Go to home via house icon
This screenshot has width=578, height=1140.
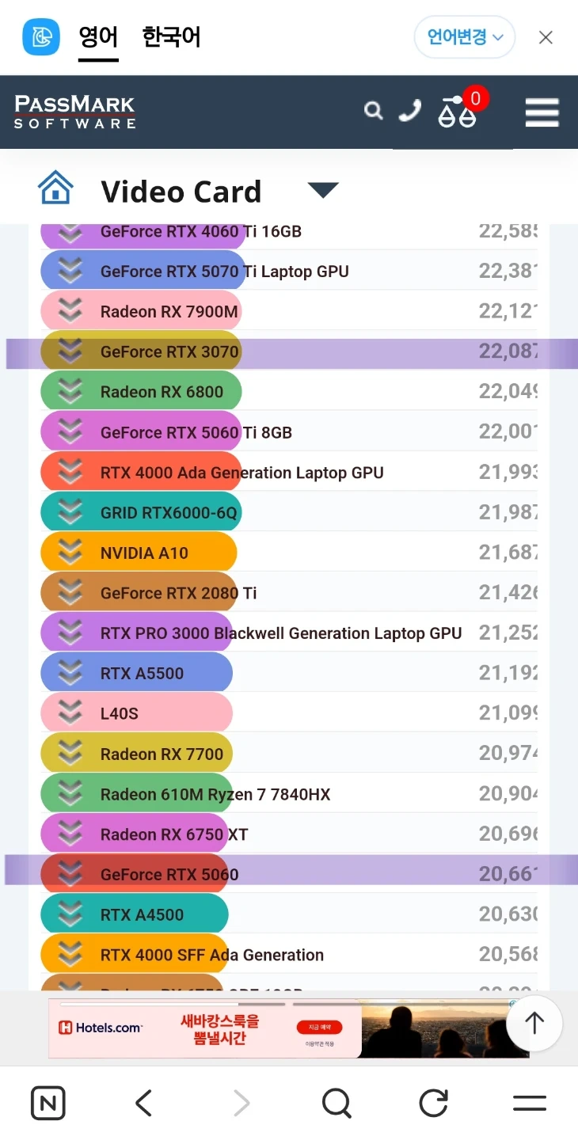pyautogui.click(x=55, y=188)
